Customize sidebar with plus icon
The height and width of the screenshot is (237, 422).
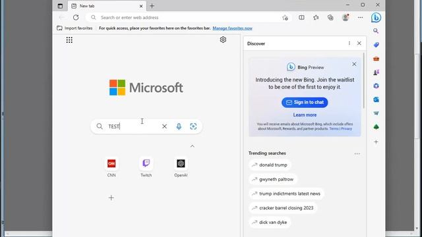click(x=376, y=142)
